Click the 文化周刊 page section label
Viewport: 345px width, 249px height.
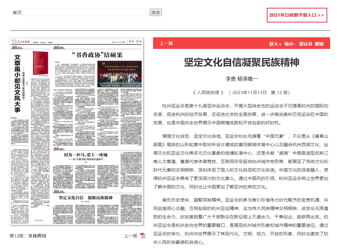(x=37, y=236)
